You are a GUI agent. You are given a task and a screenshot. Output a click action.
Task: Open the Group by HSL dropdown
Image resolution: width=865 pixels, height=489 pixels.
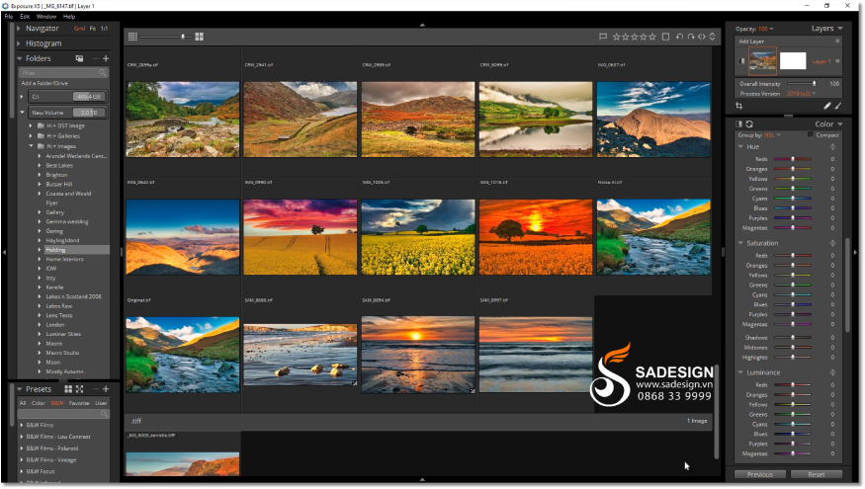[x=773, y=135]
